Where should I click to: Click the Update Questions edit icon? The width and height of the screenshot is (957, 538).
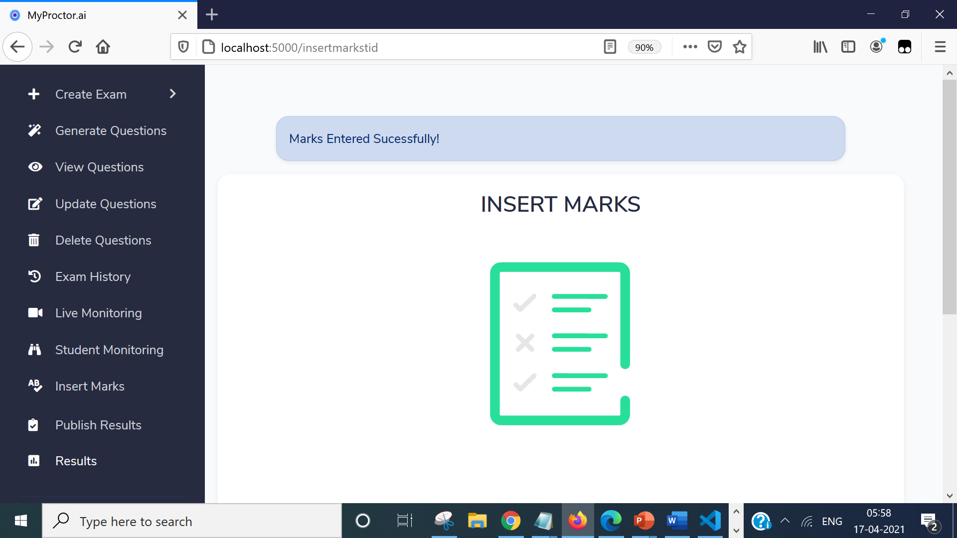(x=35, y=204)
